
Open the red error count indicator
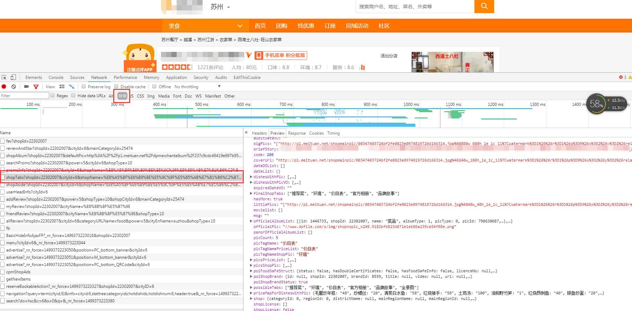[623, 77]
